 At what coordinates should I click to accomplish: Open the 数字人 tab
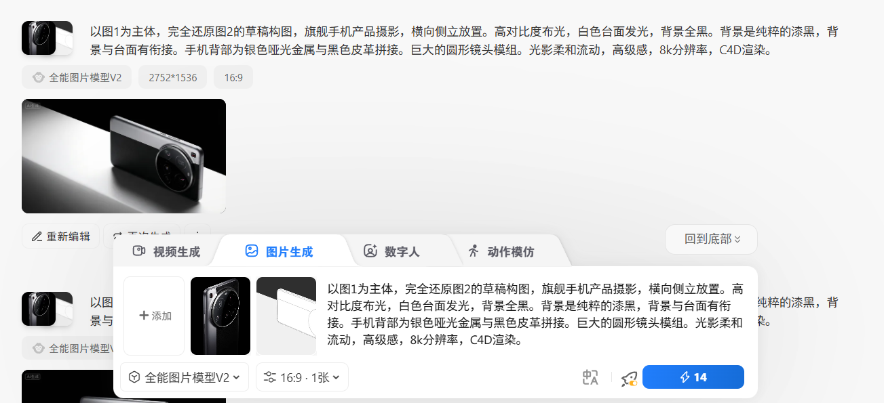391,251
